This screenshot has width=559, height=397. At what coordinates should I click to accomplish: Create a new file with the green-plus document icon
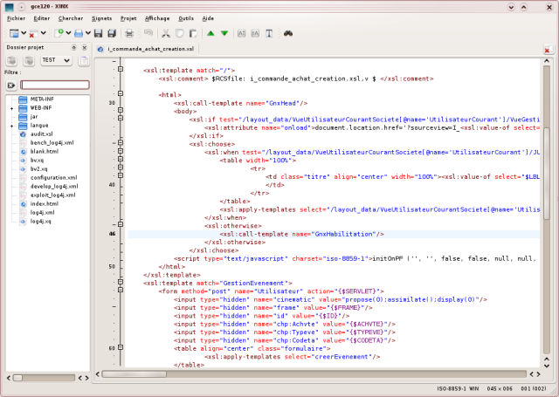(x=59, y=33)
